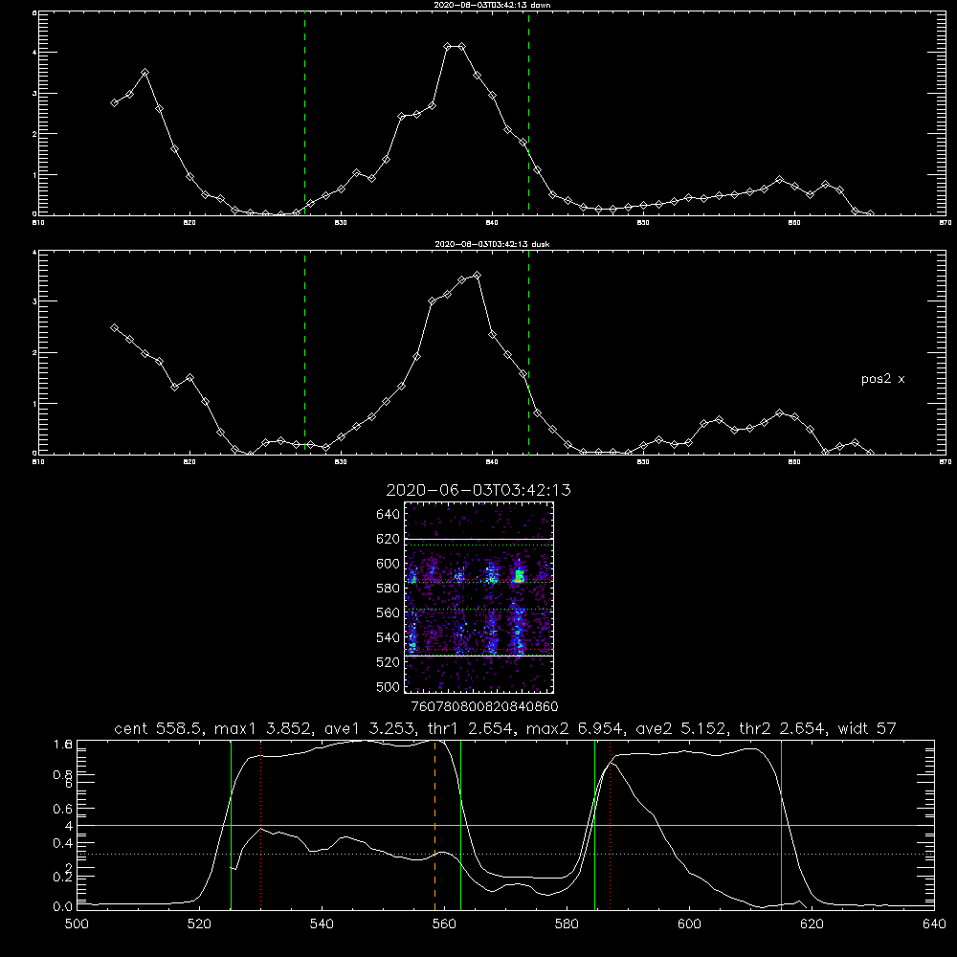957x957 pixels.
Task: Click dawn plot y-axis label 4
Action: pyautogui.click(x=34, y=53)
